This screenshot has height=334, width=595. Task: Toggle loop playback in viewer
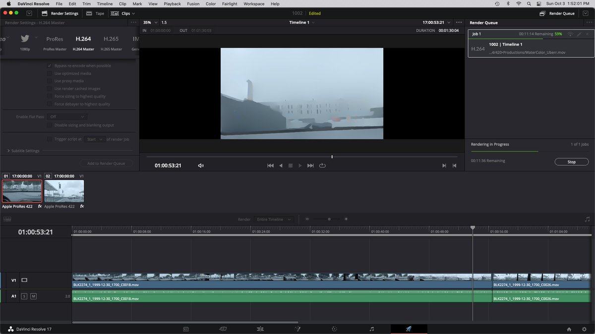click(322, 166)
